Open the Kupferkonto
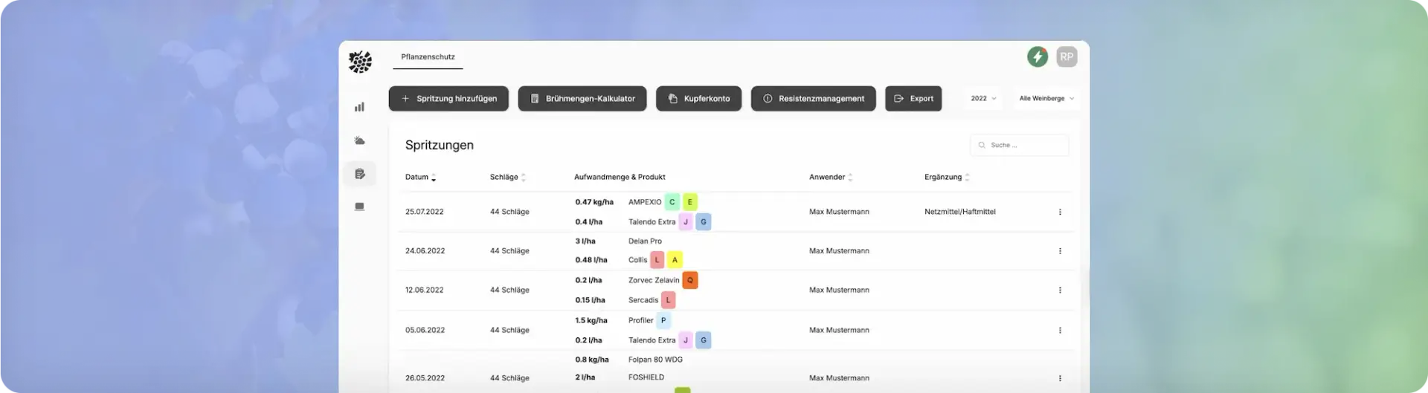Image resolution: width=1428 pixels, height=393 pixels. tap(698, 99)
